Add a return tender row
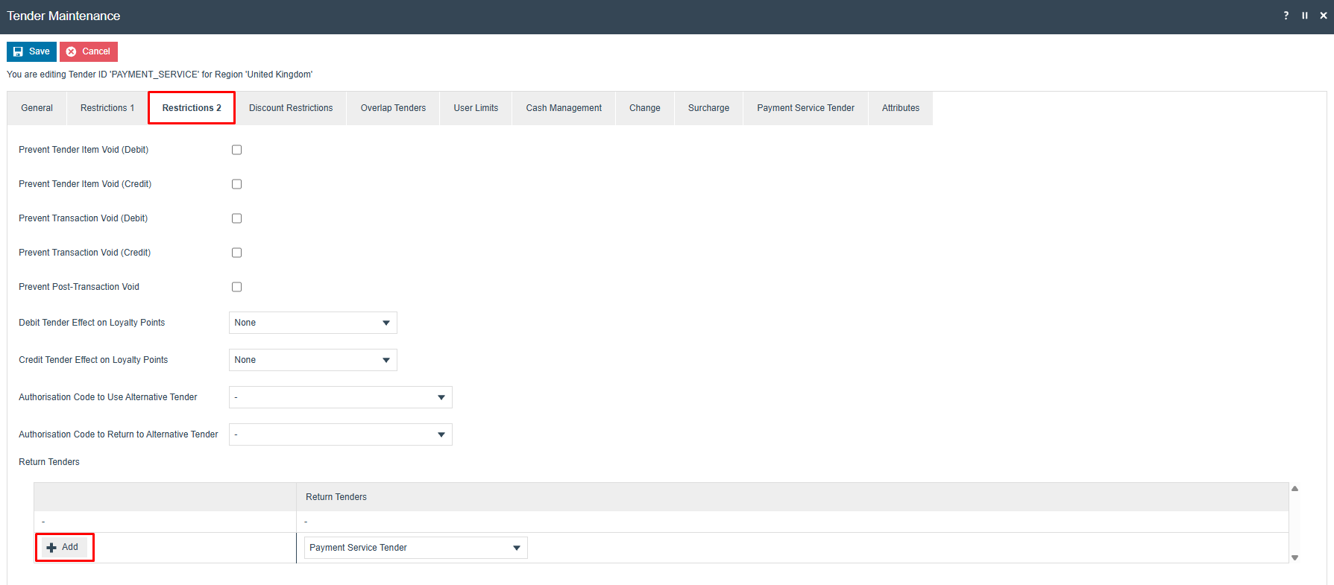 pyautogui.click(x=63, y=547)
